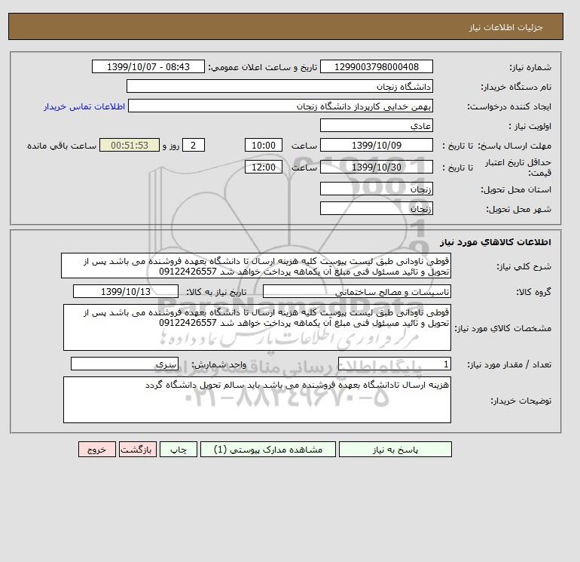Click the remaining time countdown 00:51:53

130,146
